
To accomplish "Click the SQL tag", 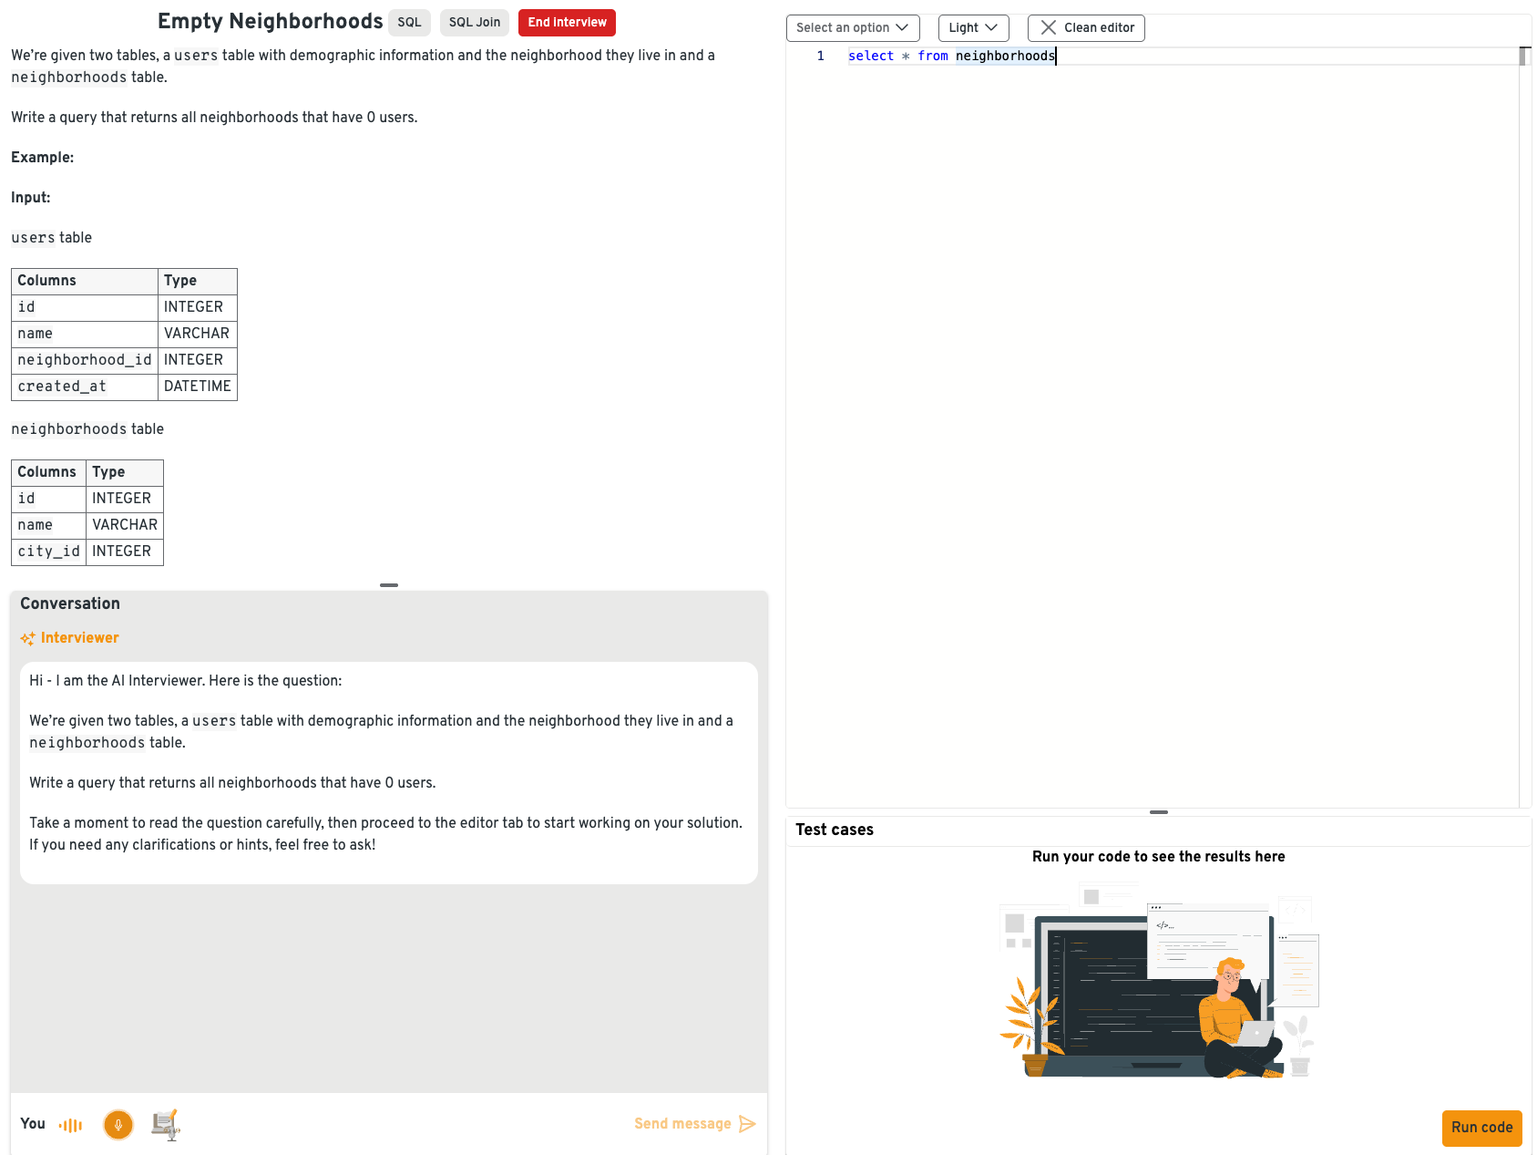I will tap(409, 23).
